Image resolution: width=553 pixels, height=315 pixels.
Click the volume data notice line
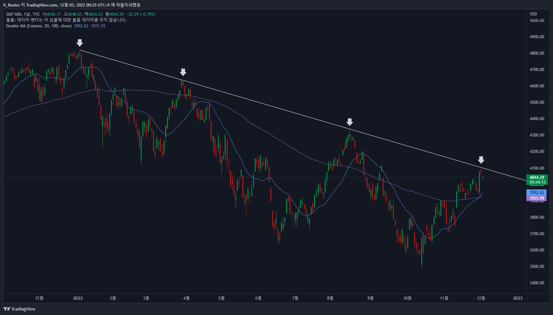click(x=66, y=20)
